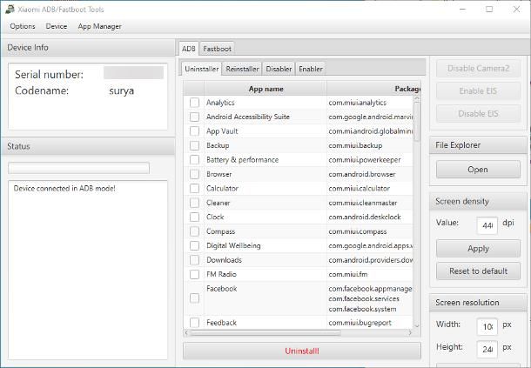
Task: Mark the App Vault checkbox
Action: pos(194,131)
